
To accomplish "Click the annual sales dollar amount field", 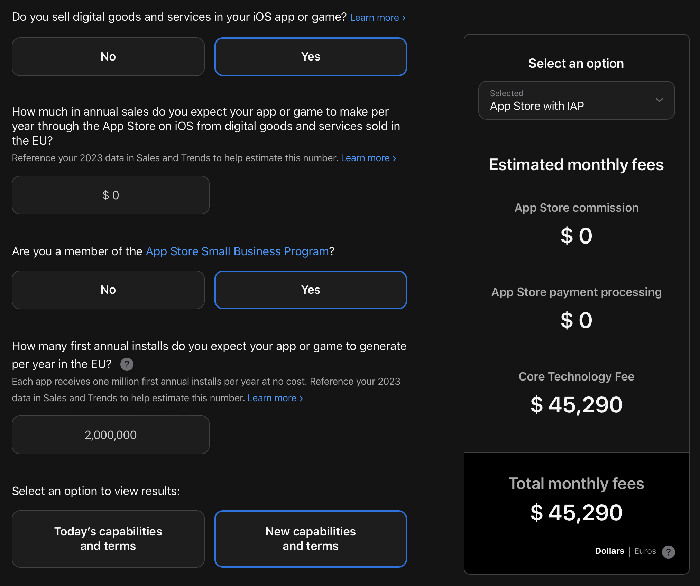I will pos(111,195).
